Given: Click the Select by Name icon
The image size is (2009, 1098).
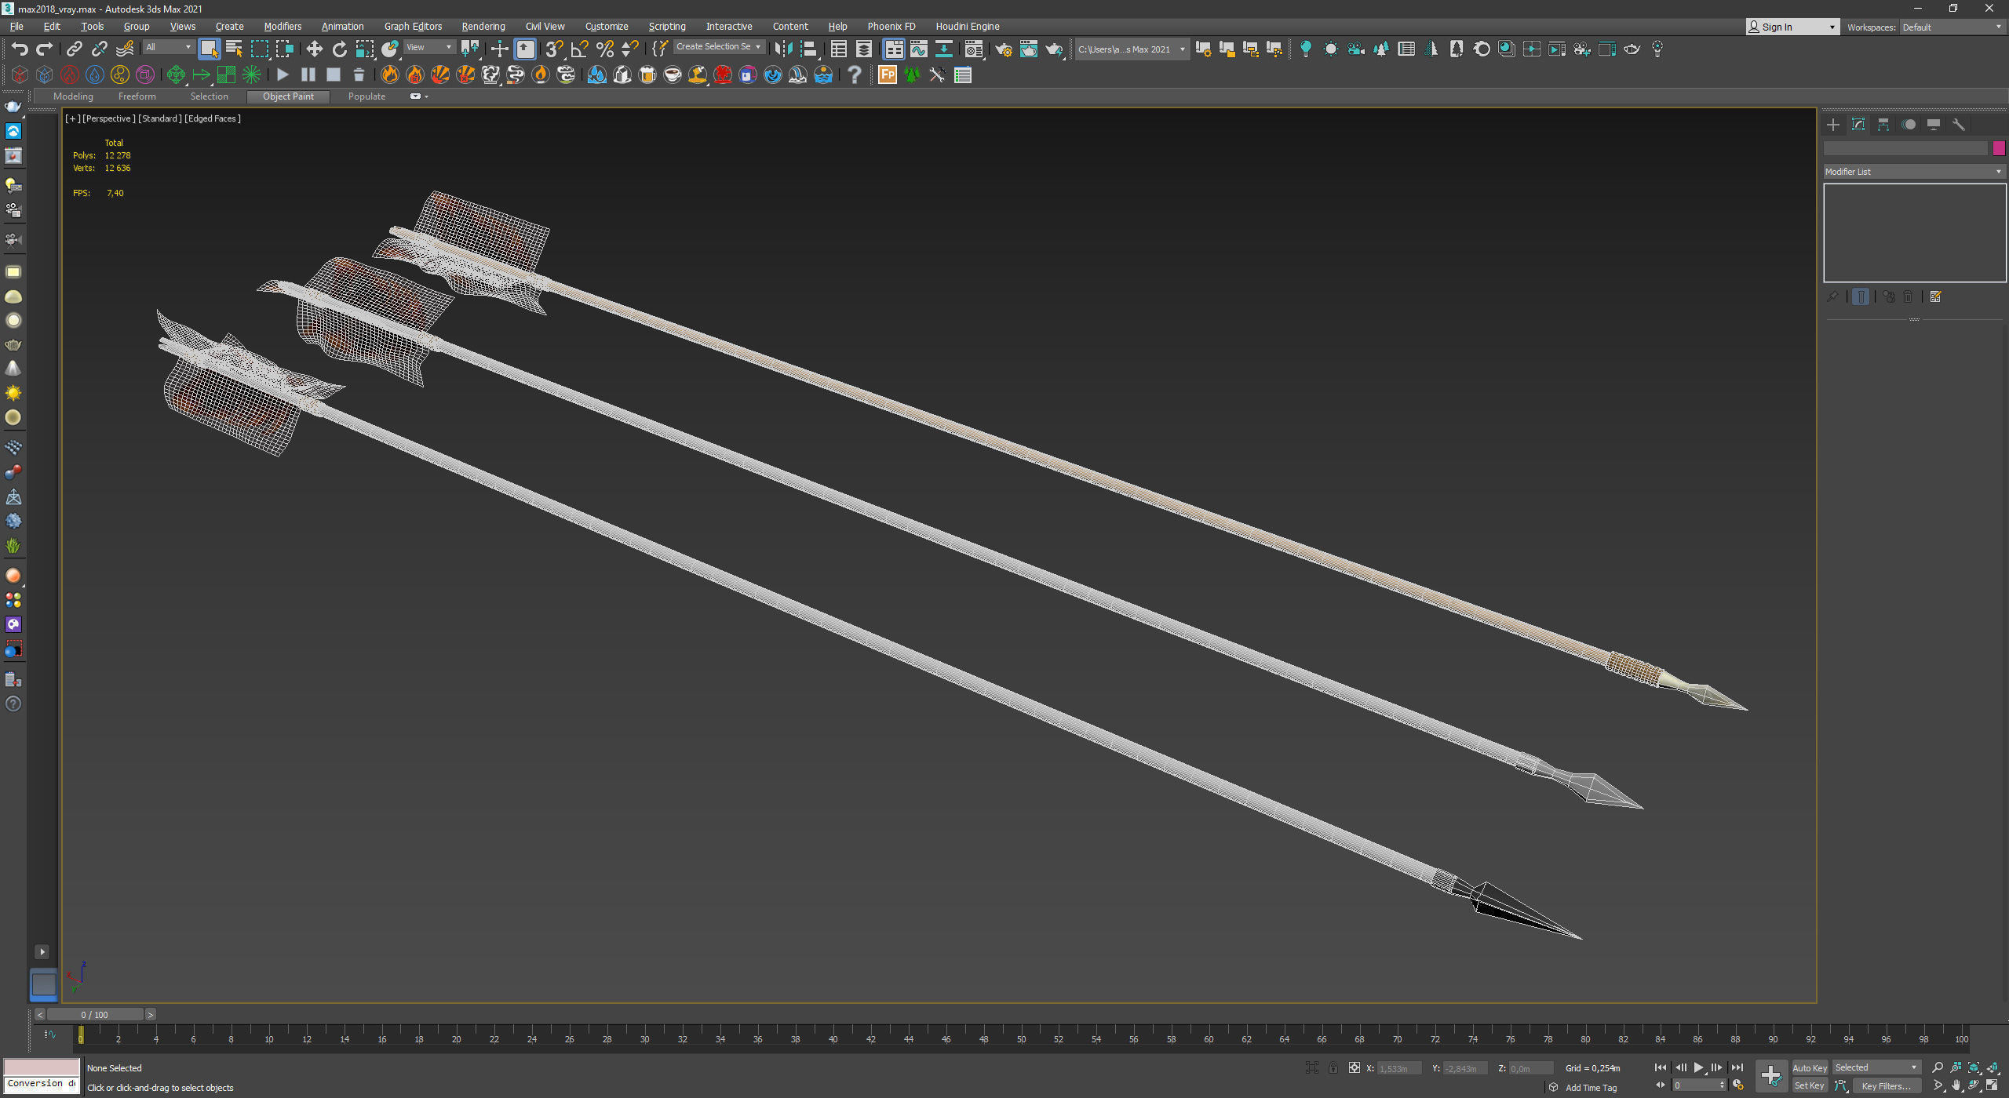Looking at the screenshot, I should point(234,49).
